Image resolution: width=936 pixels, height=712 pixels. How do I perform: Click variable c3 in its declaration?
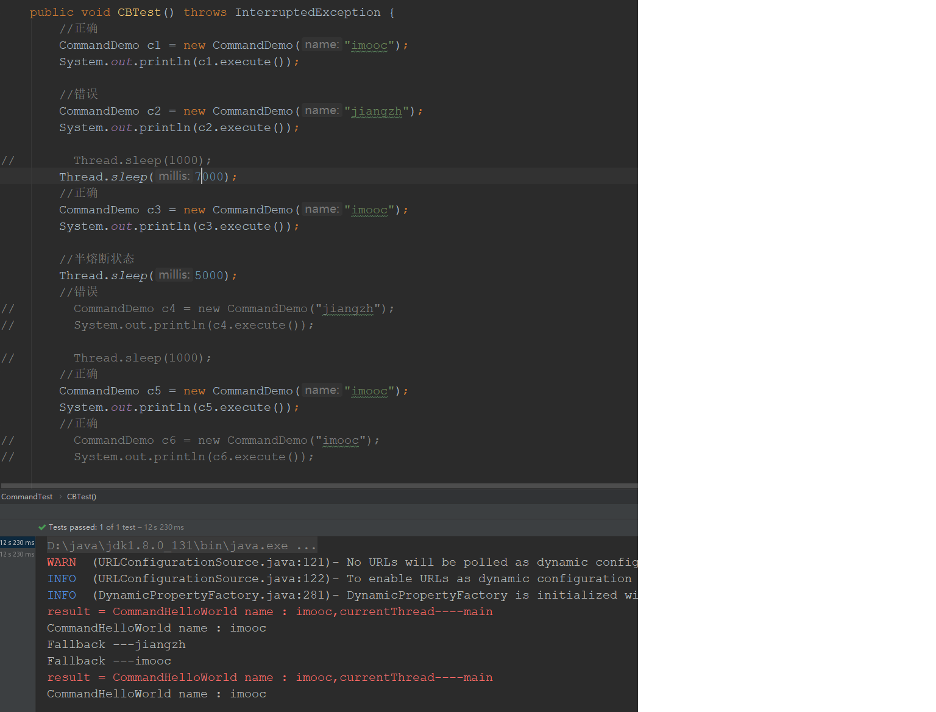point(154,210)
